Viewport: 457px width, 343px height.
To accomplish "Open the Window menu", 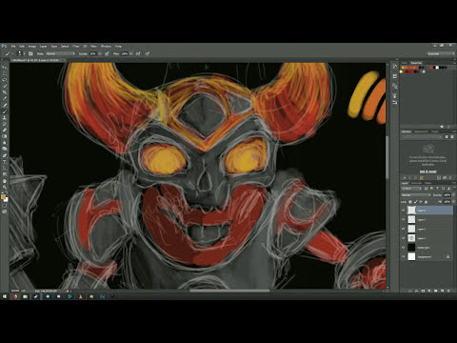I will click(x=106, y=46).
